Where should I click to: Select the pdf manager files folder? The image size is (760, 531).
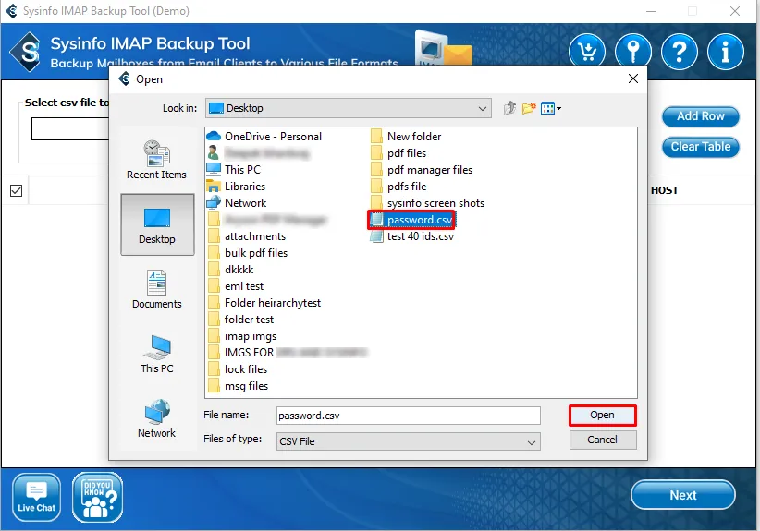coord(422,170)
